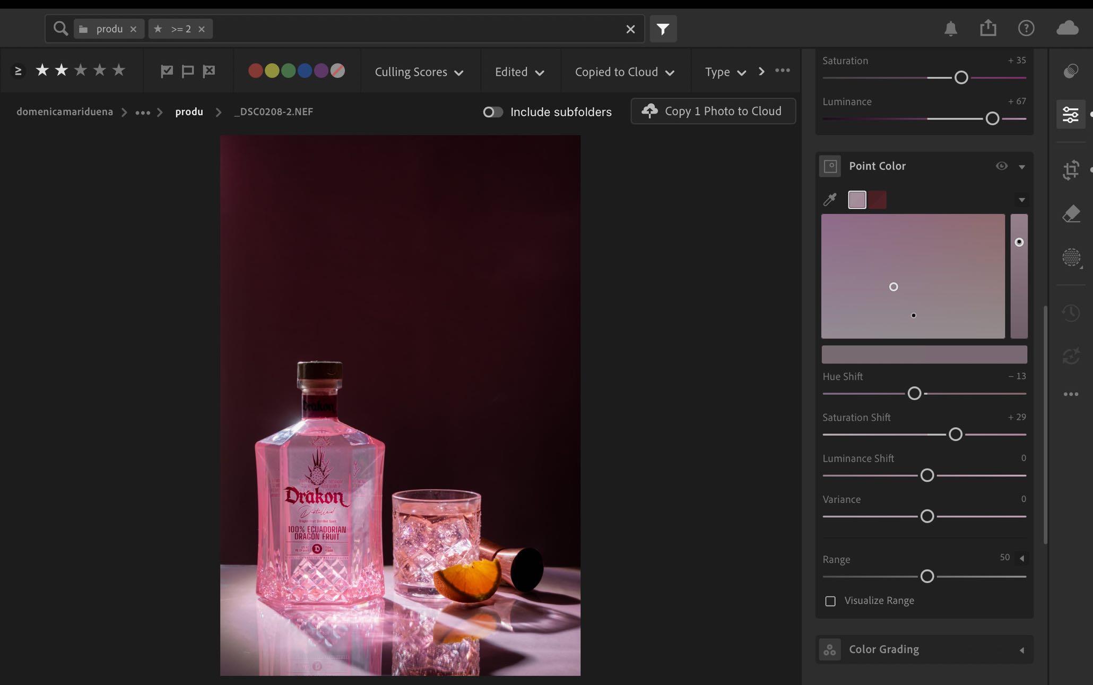1093x685 pixels.
Task: Select the Healing eraser tool
Action: click(x=1071, y=214)
